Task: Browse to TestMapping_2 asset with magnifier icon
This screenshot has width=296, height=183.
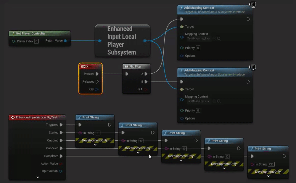Action: tap(219, 101)
